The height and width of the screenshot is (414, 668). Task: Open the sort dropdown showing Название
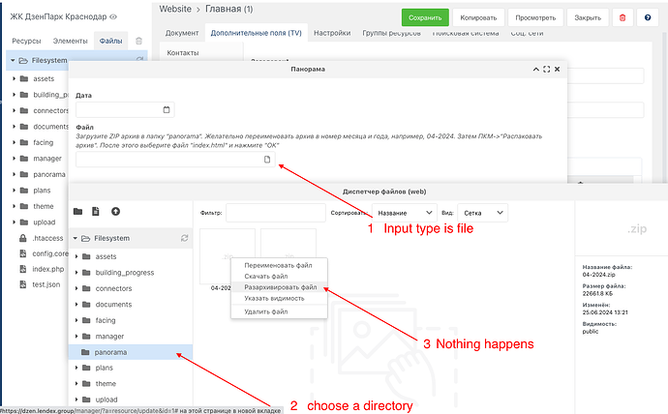click(404, 213)
